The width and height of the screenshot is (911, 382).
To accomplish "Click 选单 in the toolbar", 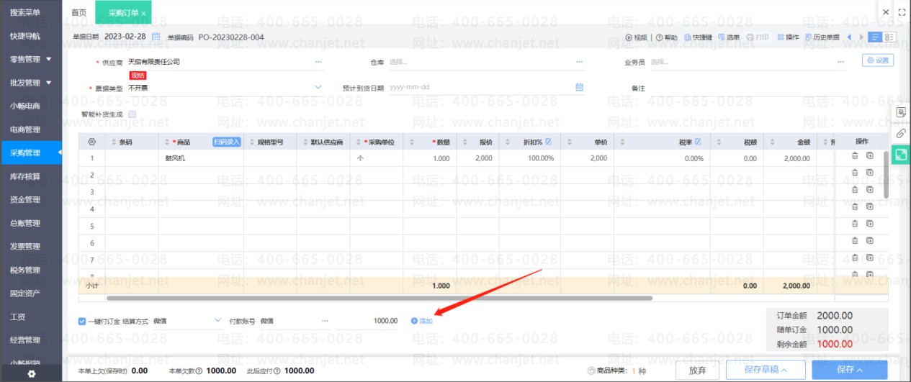I will point(729,37).
